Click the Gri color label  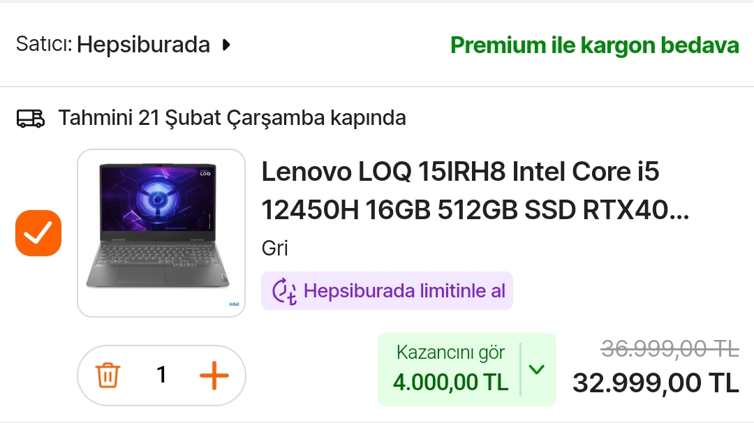pyautogui.click(x=274, y=248)
